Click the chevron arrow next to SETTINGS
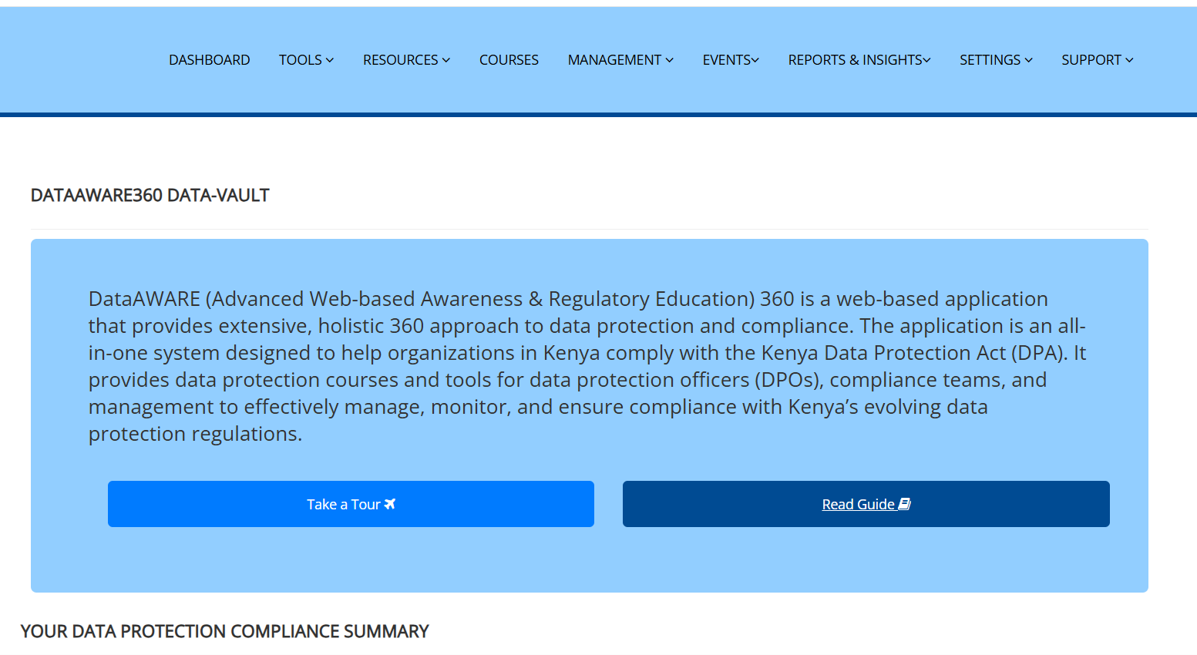1197x655 pixels. [1028, 60]
